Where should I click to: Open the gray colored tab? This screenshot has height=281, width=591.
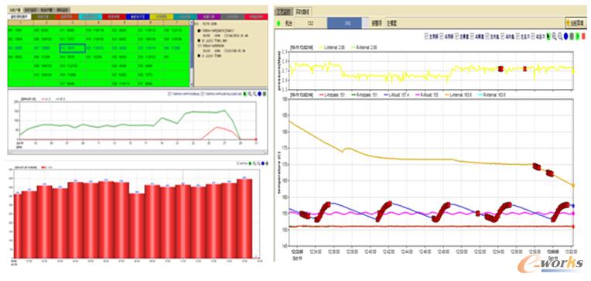[x=233, y=16]
